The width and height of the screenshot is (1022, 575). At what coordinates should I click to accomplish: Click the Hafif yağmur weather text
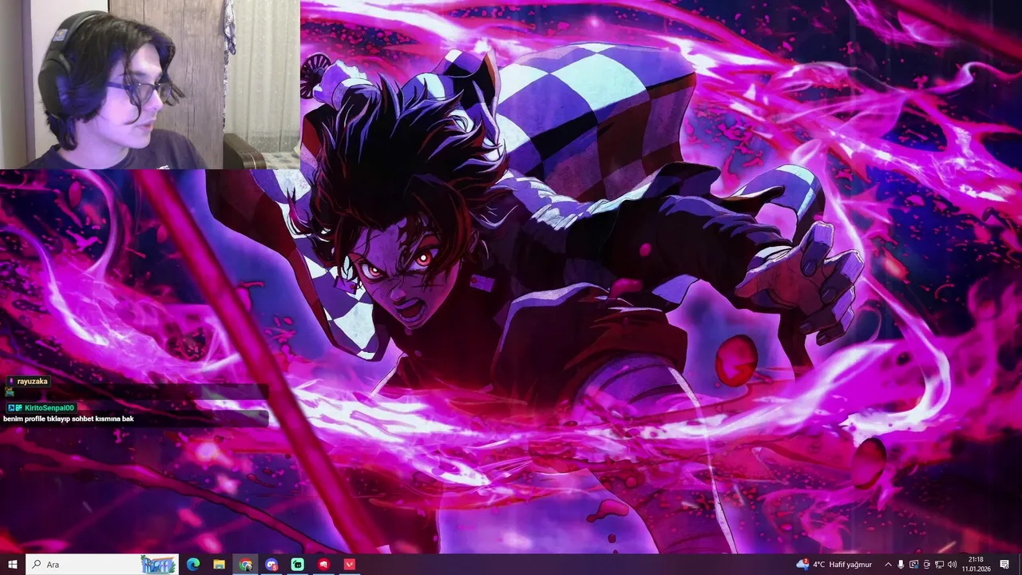click(x=851, y=565)
